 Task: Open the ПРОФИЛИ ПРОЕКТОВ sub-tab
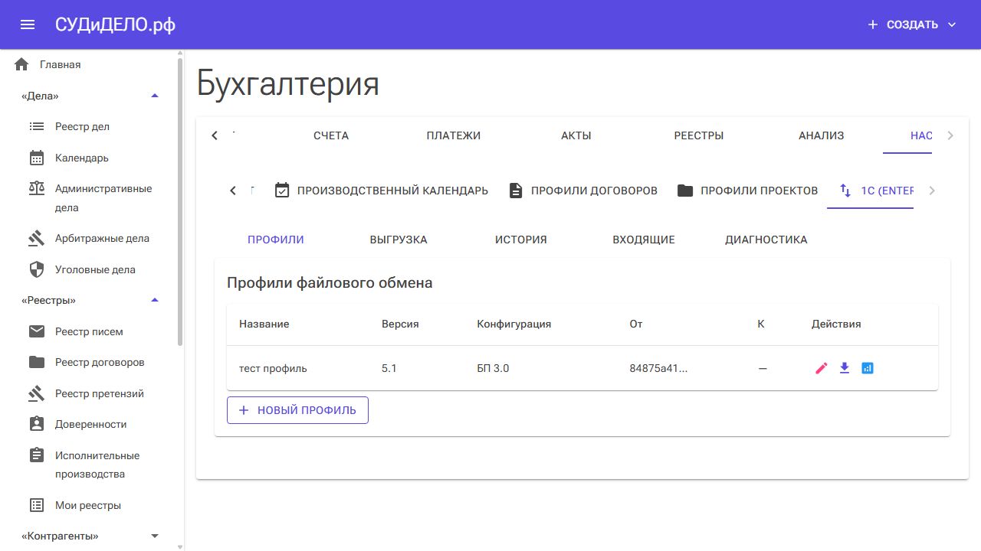click(x=747, y=190)
